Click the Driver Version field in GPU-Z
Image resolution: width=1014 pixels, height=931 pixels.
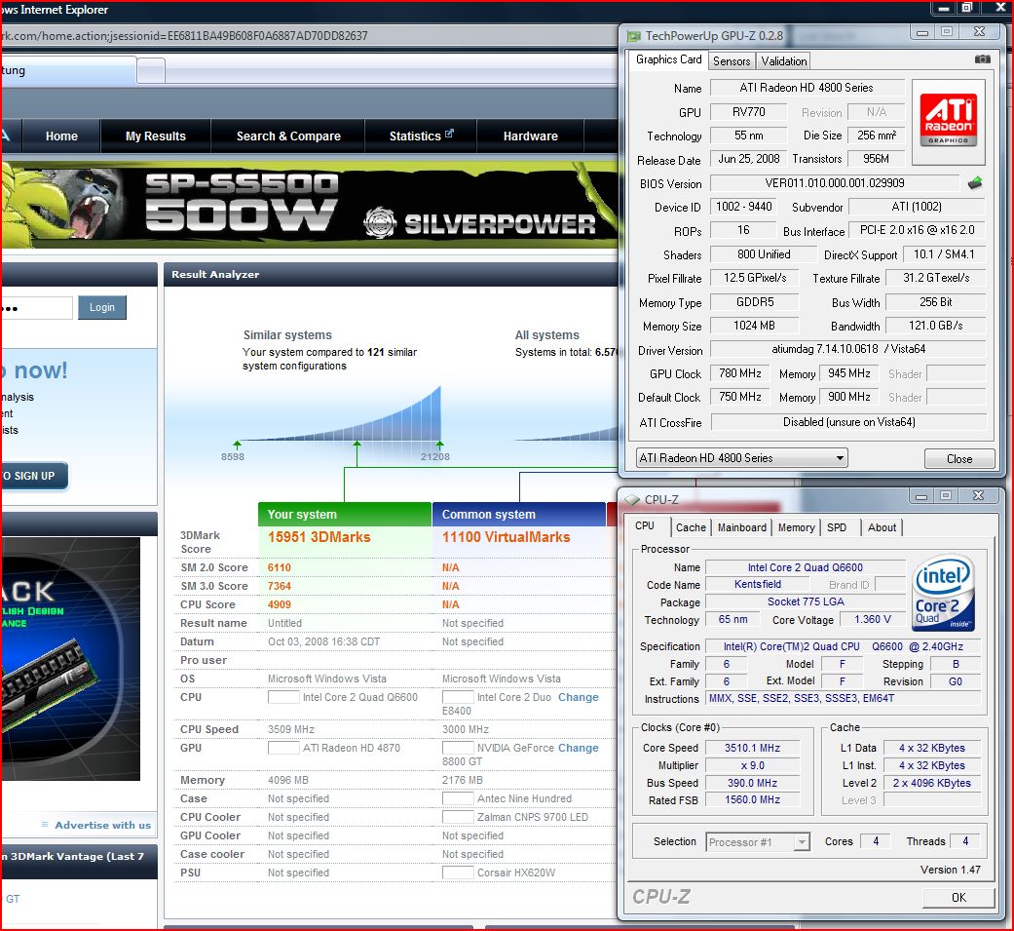(847, 349)
